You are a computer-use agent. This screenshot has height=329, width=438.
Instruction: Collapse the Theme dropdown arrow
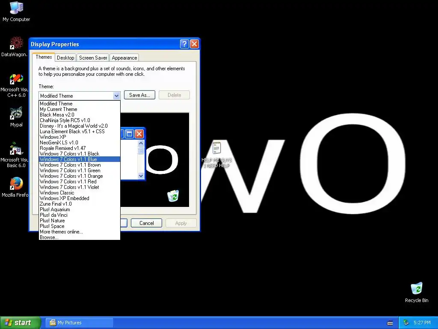point(116,96)
